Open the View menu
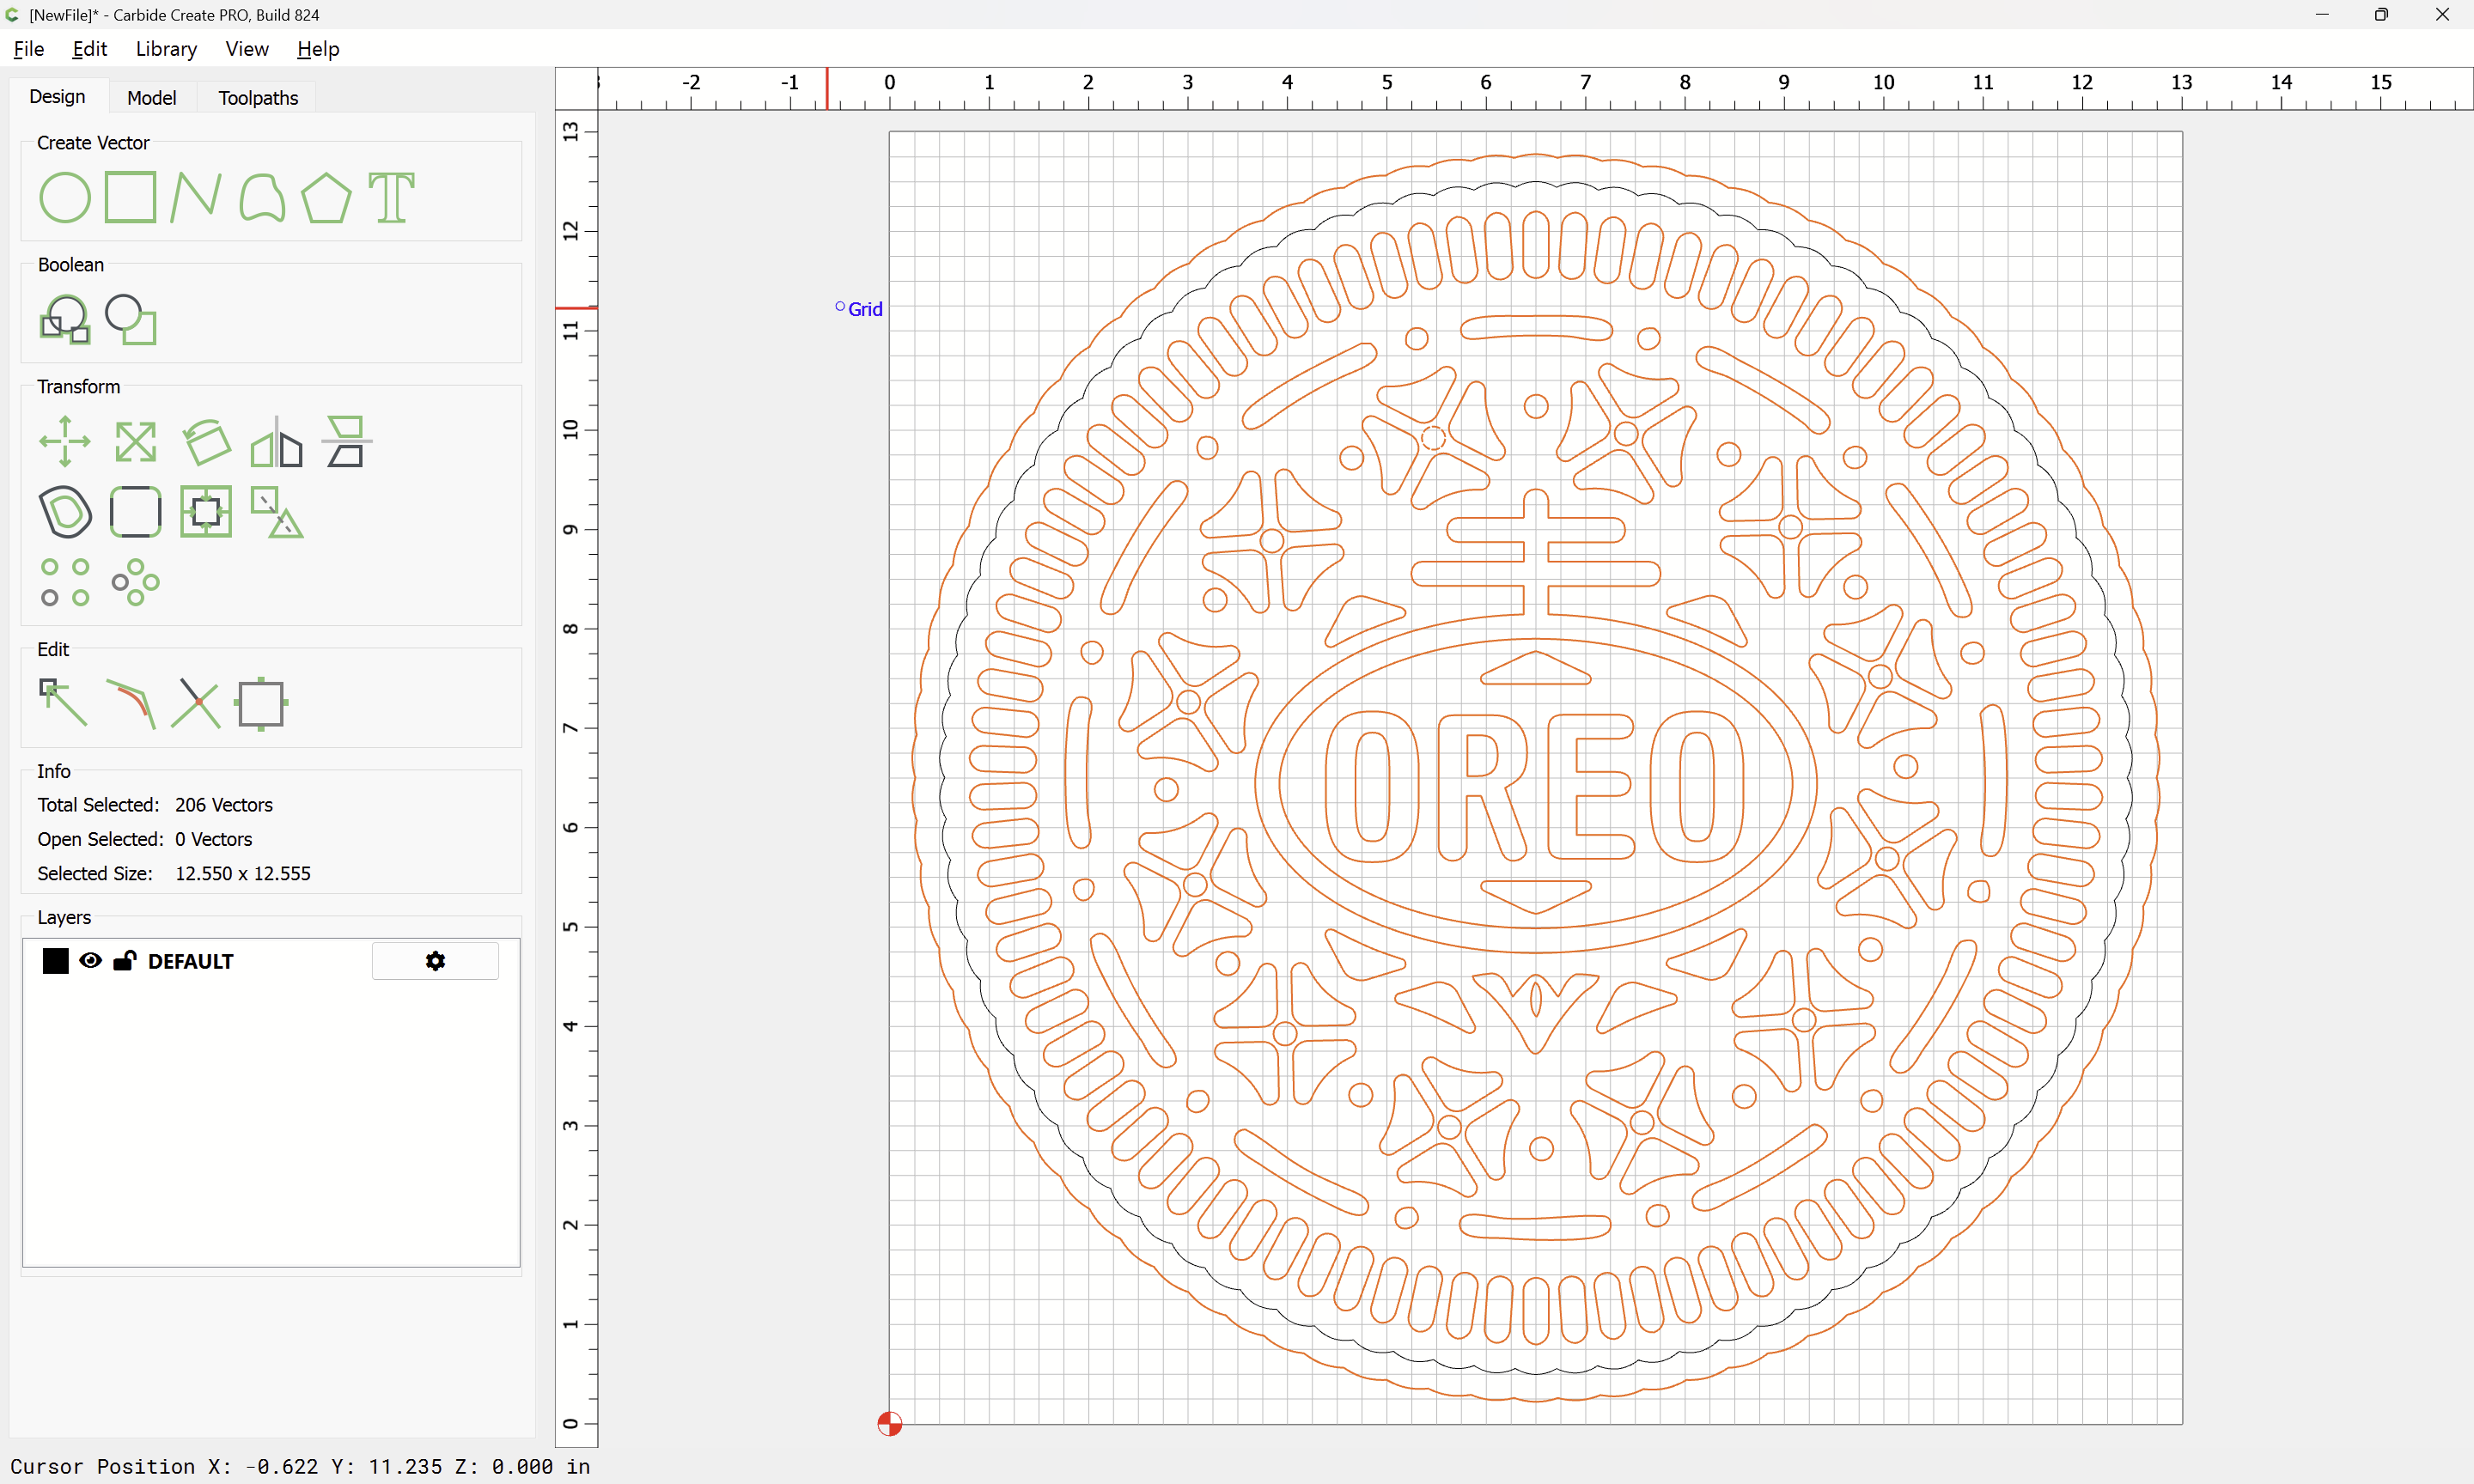This screenshot has height=1484, width=2474. coord(246,49)
